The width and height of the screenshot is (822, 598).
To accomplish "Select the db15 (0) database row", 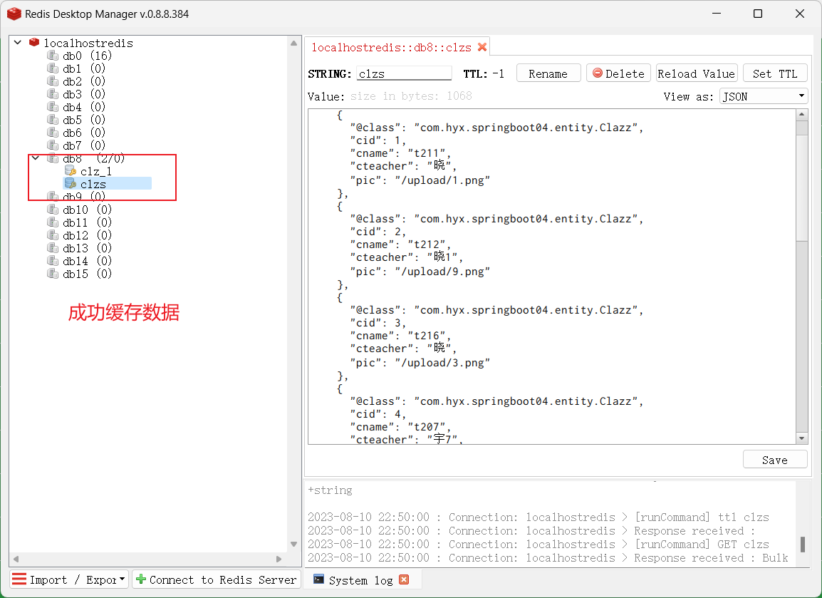I will (87, 274).
